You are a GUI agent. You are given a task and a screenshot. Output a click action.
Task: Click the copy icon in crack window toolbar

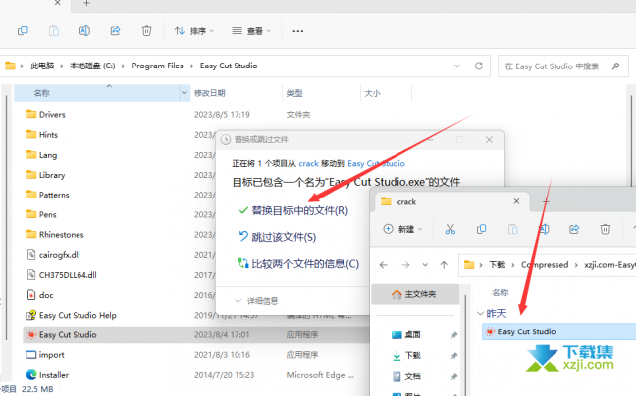481,229
